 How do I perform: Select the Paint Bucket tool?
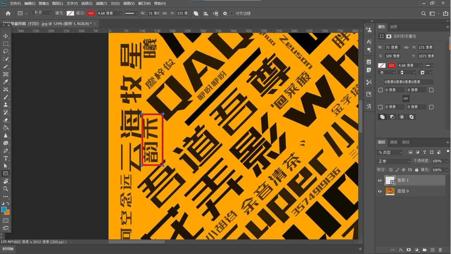point(6,128)
